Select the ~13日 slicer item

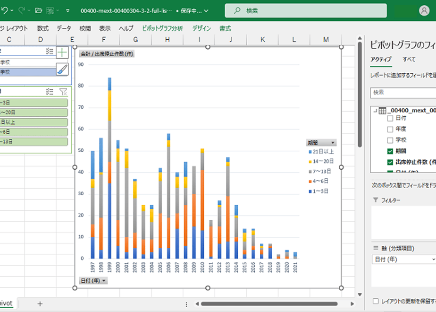click(34, 141)
